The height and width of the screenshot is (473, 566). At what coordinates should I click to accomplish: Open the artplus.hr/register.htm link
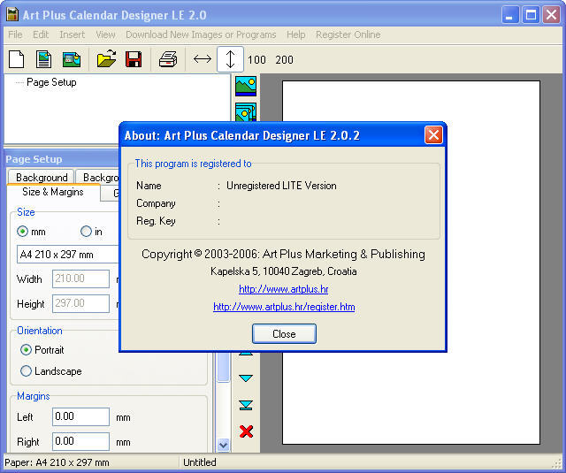pos(284,307)
